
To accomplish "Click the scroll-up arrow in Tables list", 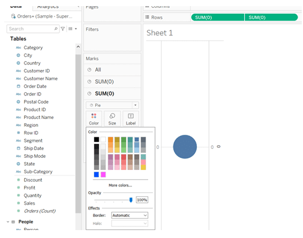I will [78, 47].
